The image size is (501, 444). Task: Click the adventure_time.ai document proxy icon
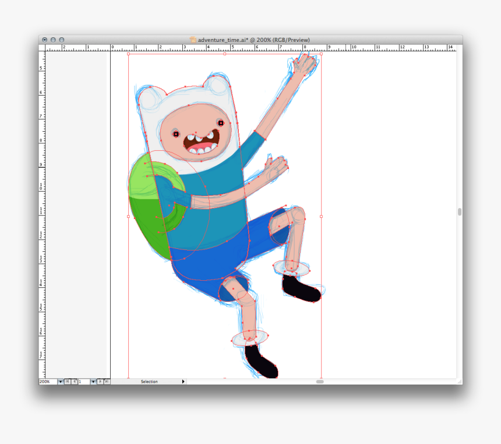pos(193,40)
